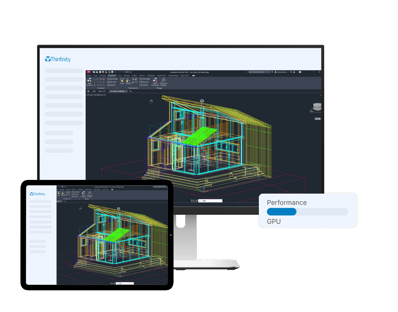398x312 pixels.
Task: Toggle Hide All dimensional constraints
Action: click(144, 85)
